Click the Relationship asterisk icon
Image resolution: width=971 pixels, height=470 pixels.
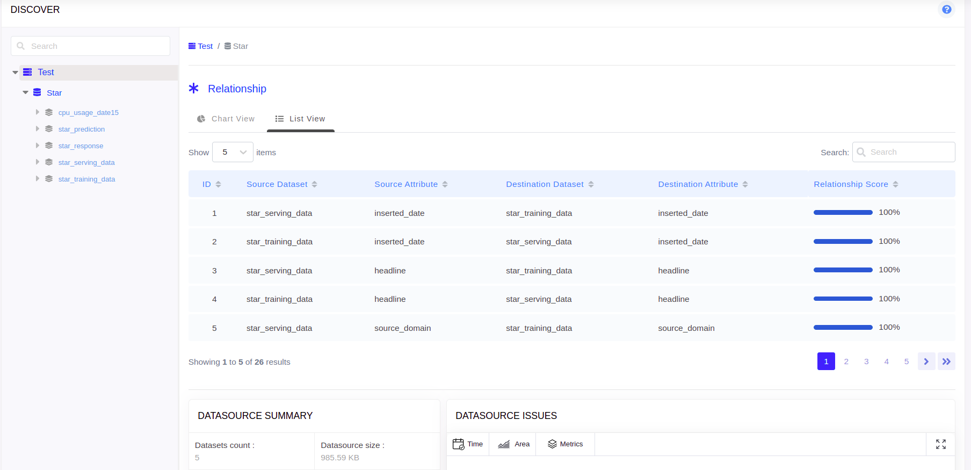pos(194,88)
